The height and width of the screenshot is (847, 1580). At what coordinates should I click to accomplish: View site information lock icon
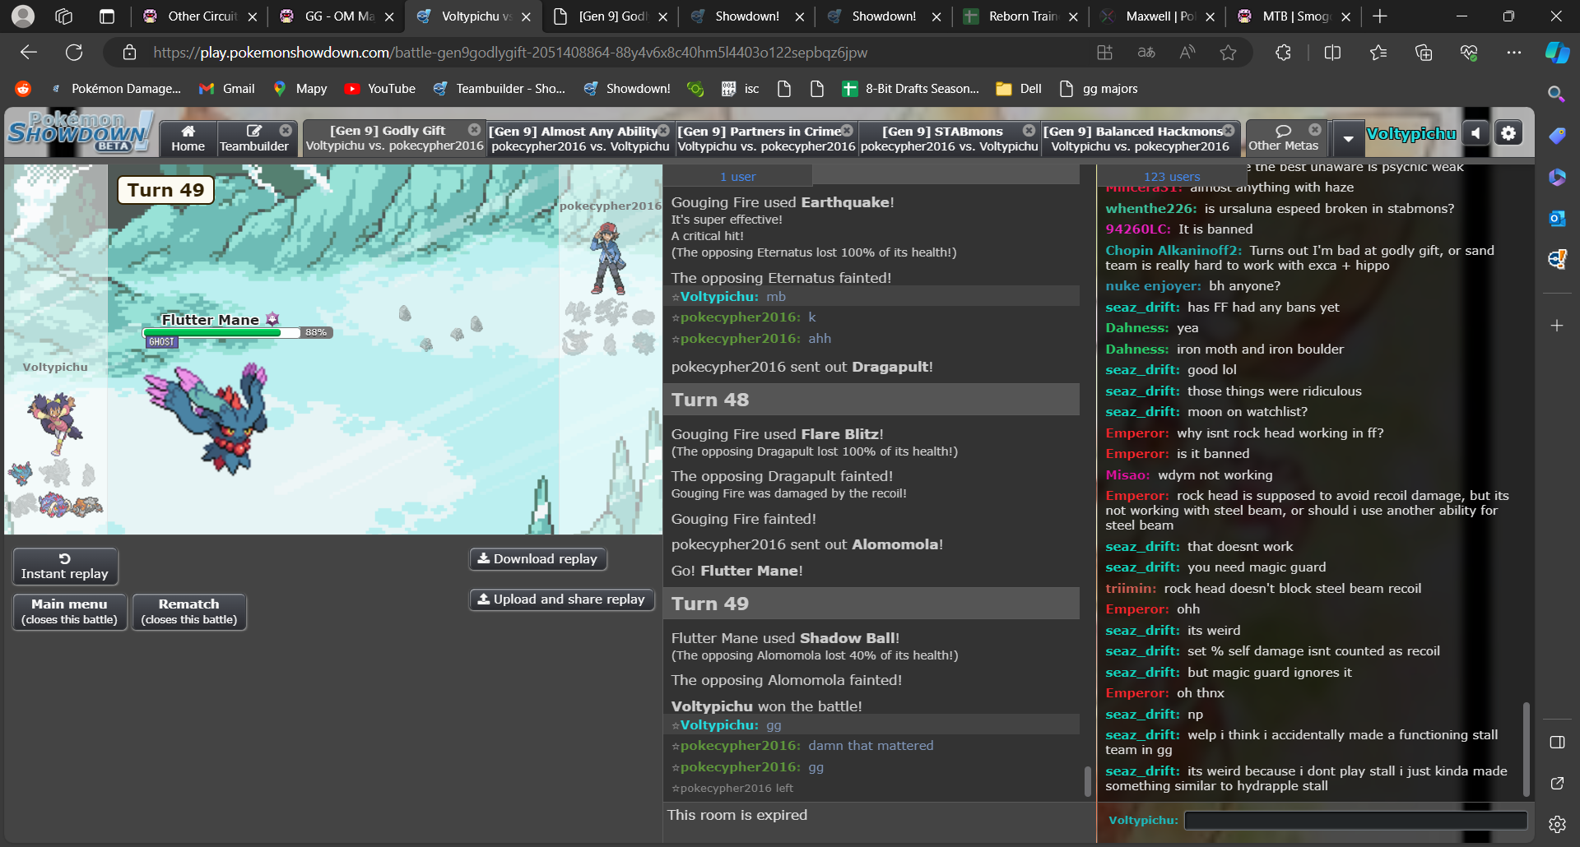tap(129, 53)
